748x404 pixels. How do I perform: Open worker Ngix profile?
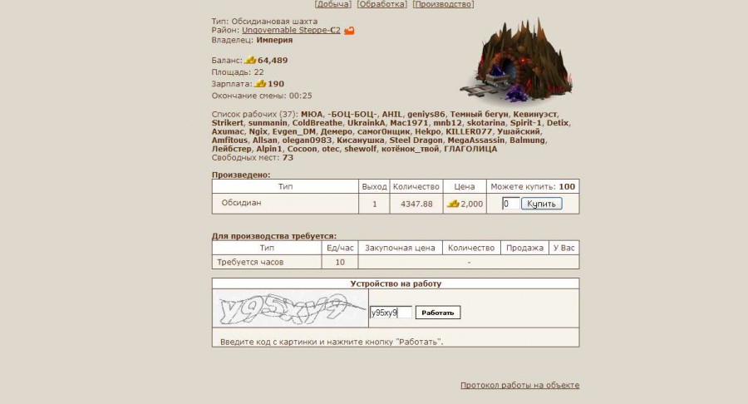[258, 131]
